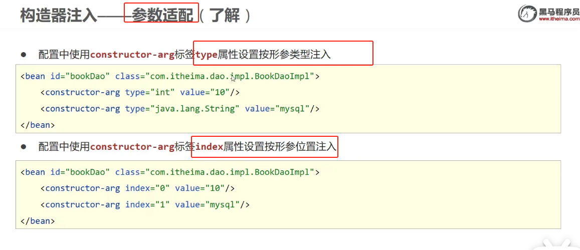The height and width of the screenshot is (250, 580).
Task: Click the type="java.lang.String" attribute
Action: (x=183, y=109)
